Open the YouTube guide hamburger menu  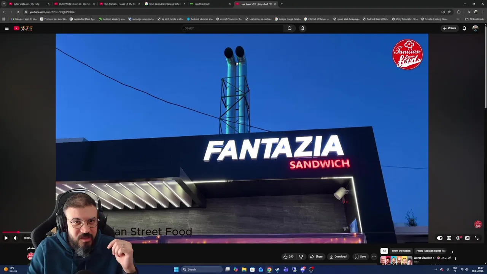click(6, 28)
